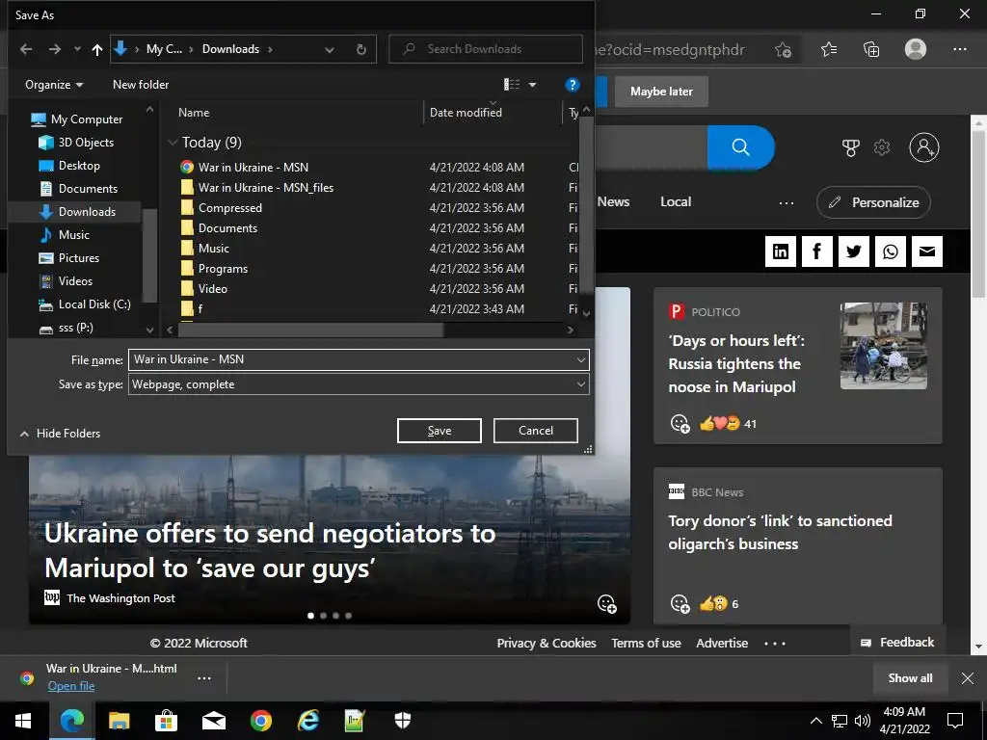Open the Organize dropdown menu
The width and height of the screenshot is (987, 740).
pos(54,85)
